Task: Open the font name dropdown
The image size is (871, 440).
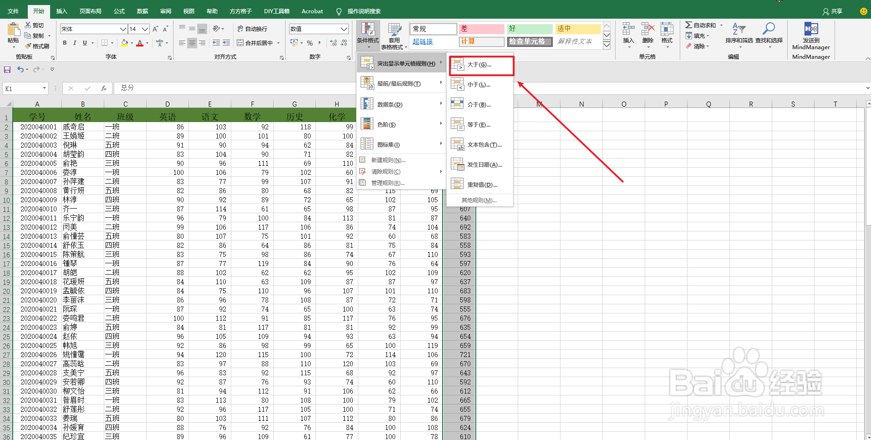Action: point(123,29)
